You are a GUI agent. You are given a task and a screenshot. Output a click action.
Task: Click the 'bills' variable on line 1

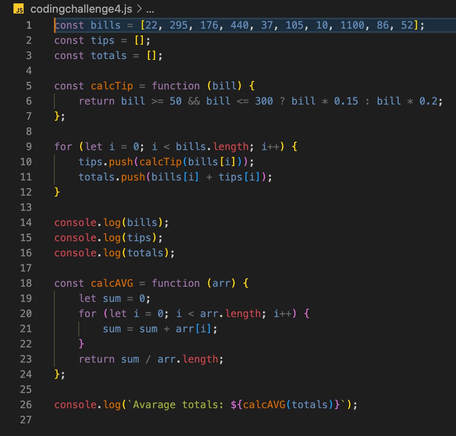point(105,25)
